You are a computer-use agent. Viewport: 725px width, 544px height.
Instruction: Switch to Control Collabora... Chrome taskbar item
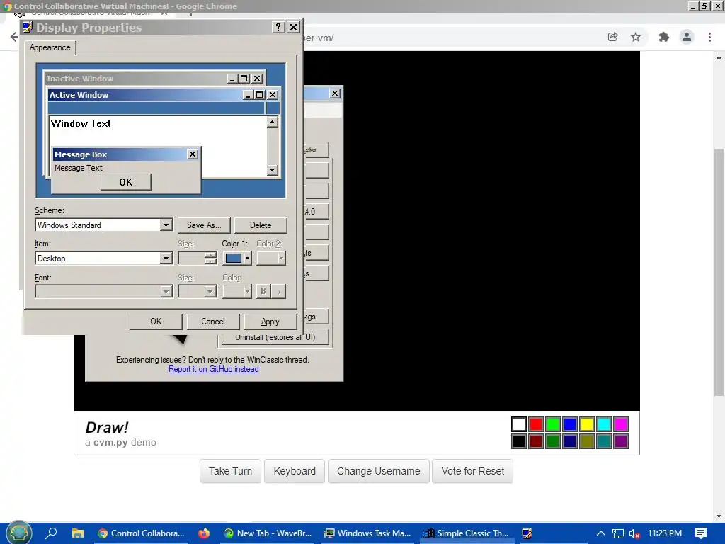pos(141,533)
